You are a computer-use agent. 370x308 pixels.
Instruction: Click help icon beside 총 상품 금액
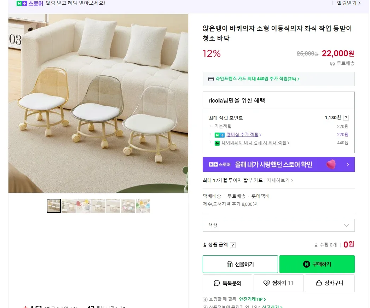click(233, 245)
